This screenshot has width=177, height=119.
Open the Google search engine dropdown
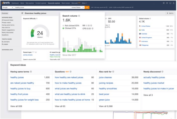[8, 7]
